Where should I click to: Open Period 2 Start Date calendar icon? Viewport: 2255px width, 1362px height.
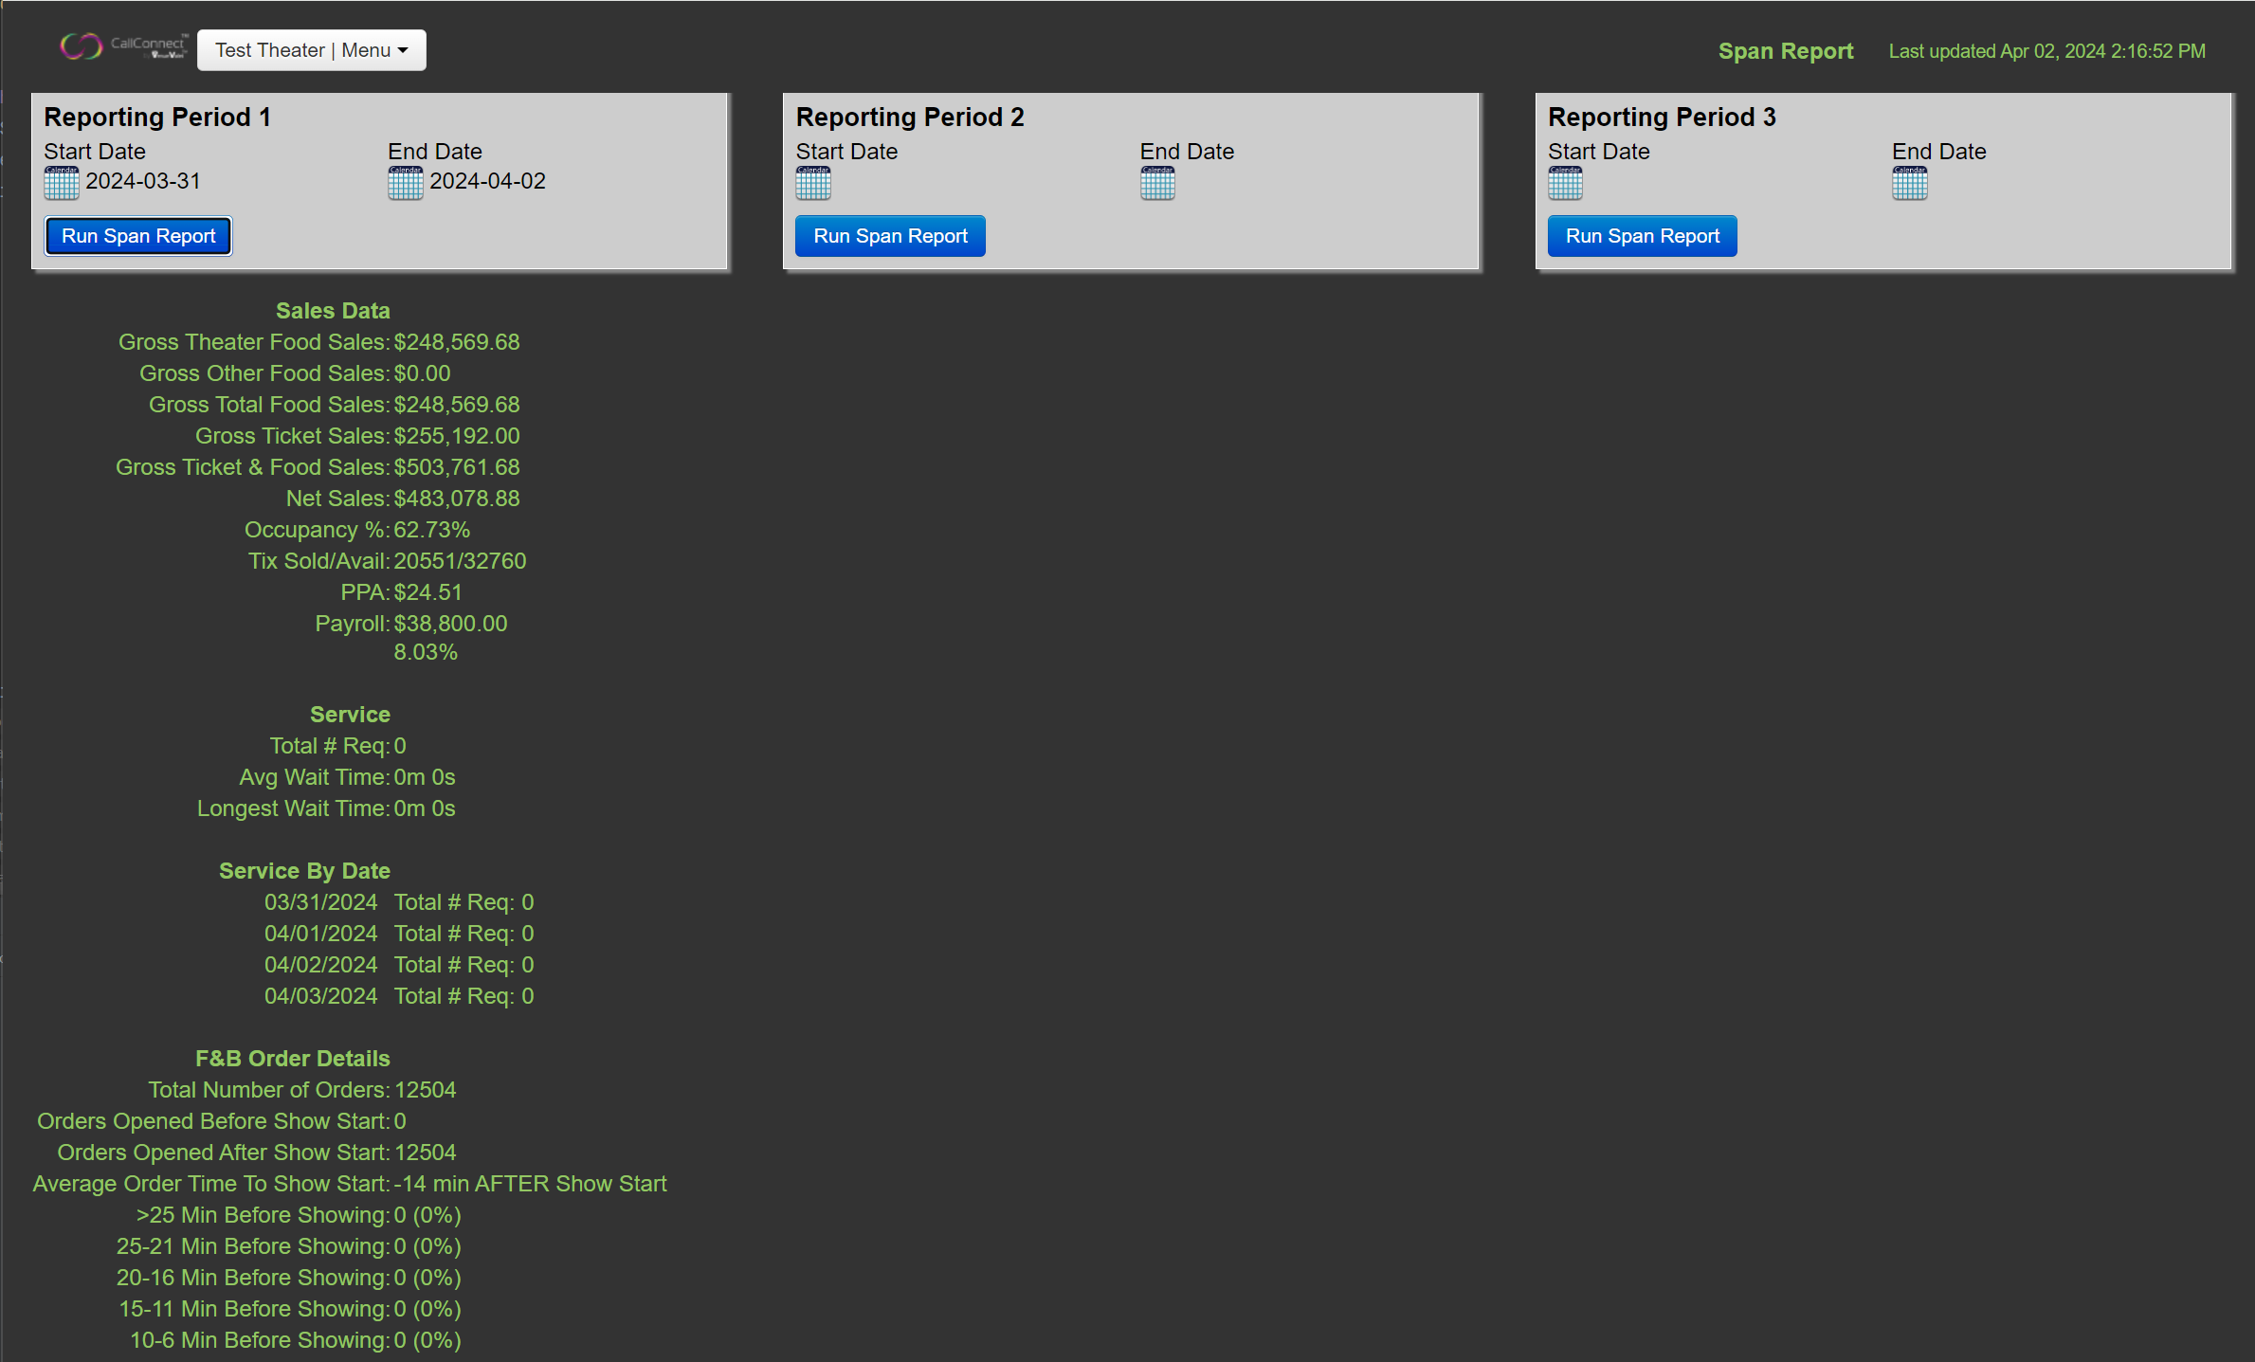click(x=813, y=183)
